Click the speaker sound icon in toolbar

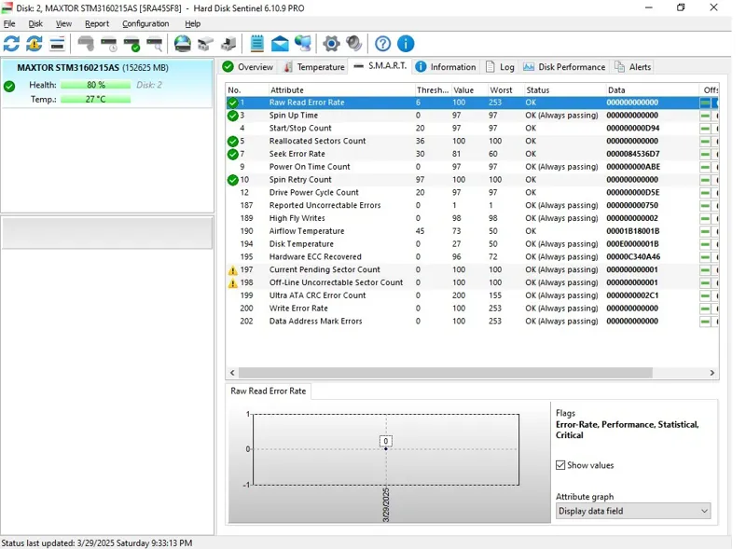pyautogui.click(x=354, y=44)
